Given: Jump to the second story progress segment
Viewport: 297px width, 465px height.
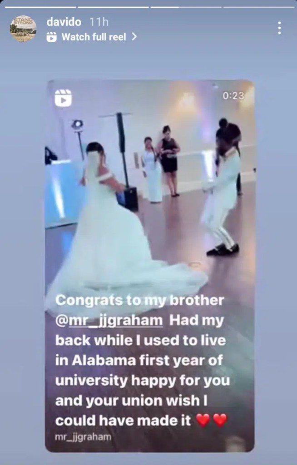Looking at the screenshot, I should pos(113,7).
